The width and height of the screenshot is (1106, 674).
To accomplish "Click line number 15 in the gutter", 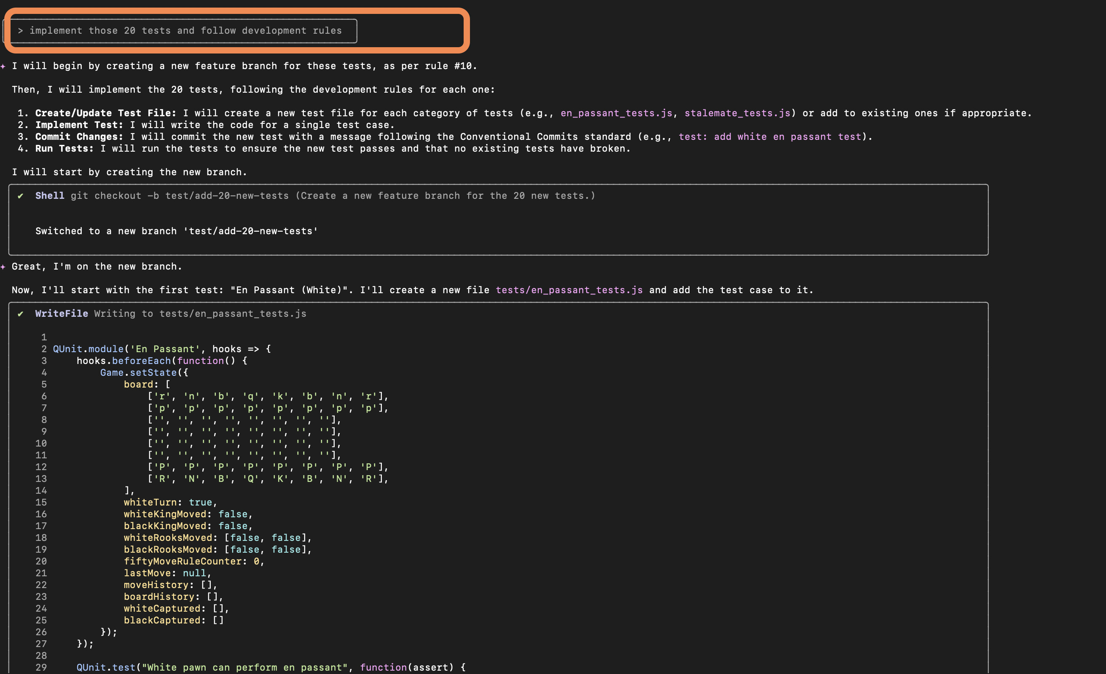I will [41, 503].
